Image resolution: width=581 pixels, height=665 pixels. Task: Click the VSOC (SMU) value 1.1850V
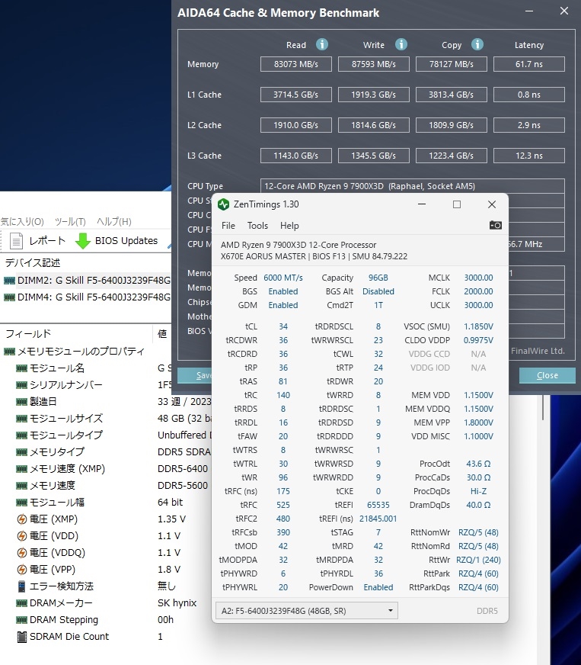coord(478,326)
